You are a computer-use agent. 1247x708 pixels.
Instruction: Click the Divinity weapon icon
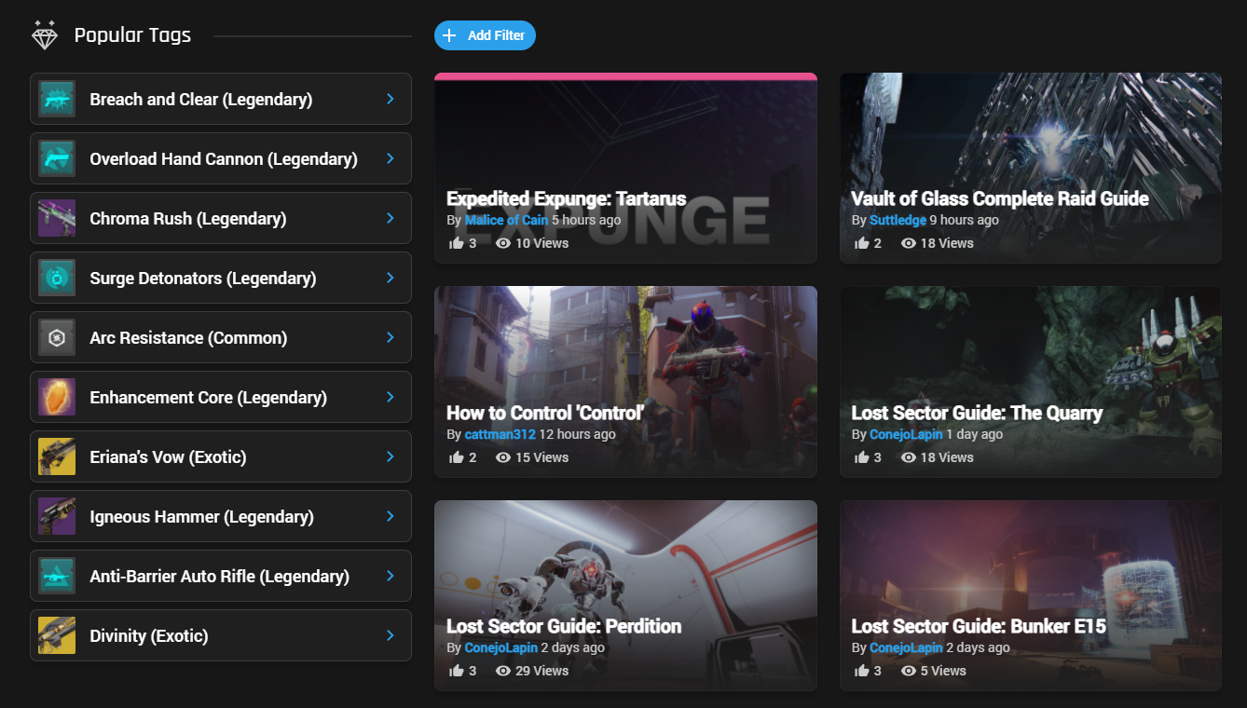tap(57, 635)
